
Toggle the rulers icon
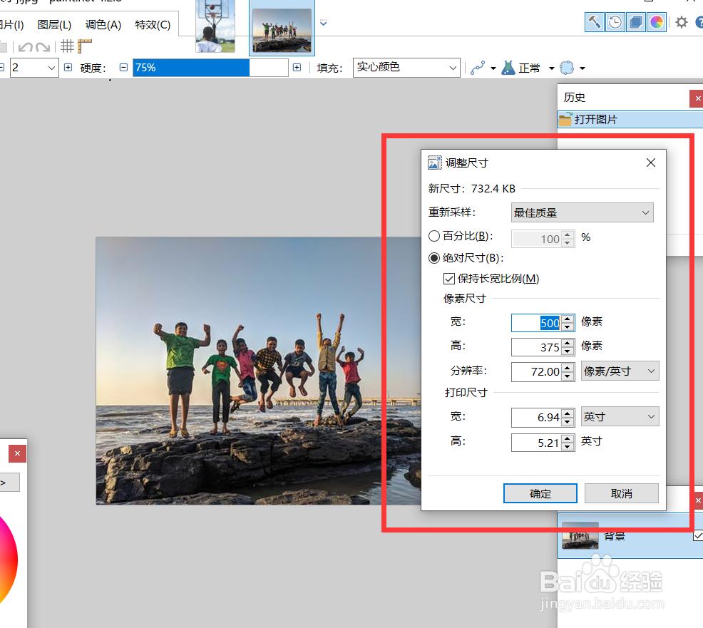pos(85,46)
